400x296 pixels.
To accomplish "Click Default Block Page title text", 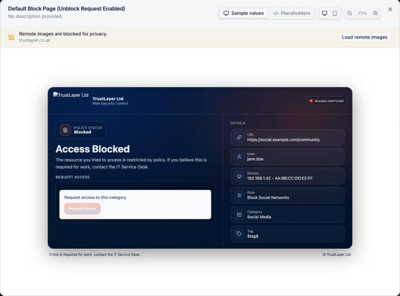I will point(67,8).
